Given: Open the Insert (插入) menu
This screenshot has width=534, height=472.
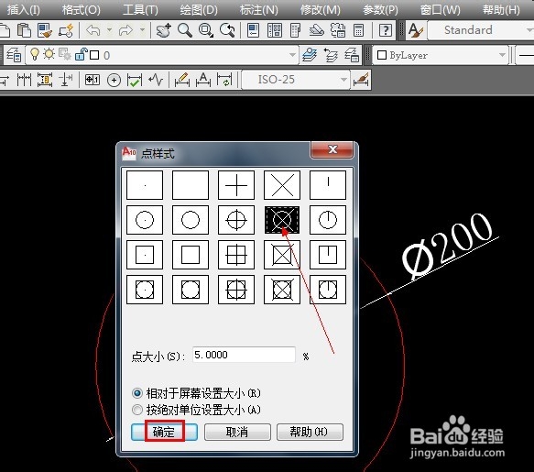Looking at the screenshot, I should (x=24, y=9).
